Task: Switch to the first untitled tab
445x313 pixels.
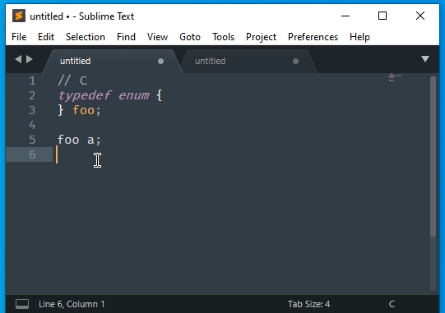Action: click(112, 61)
